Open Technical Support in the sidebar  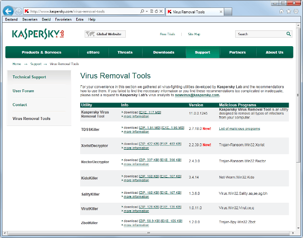(29, 77)
